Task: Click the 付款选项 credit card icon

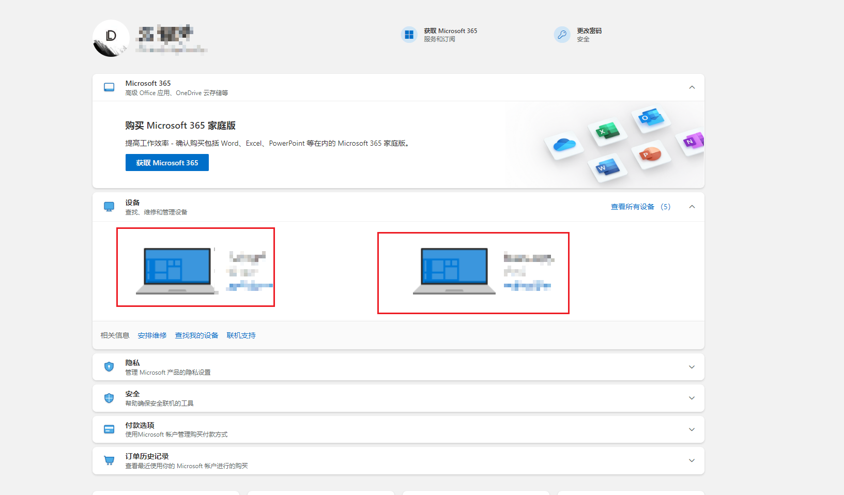Action: (x=109, y=429)
